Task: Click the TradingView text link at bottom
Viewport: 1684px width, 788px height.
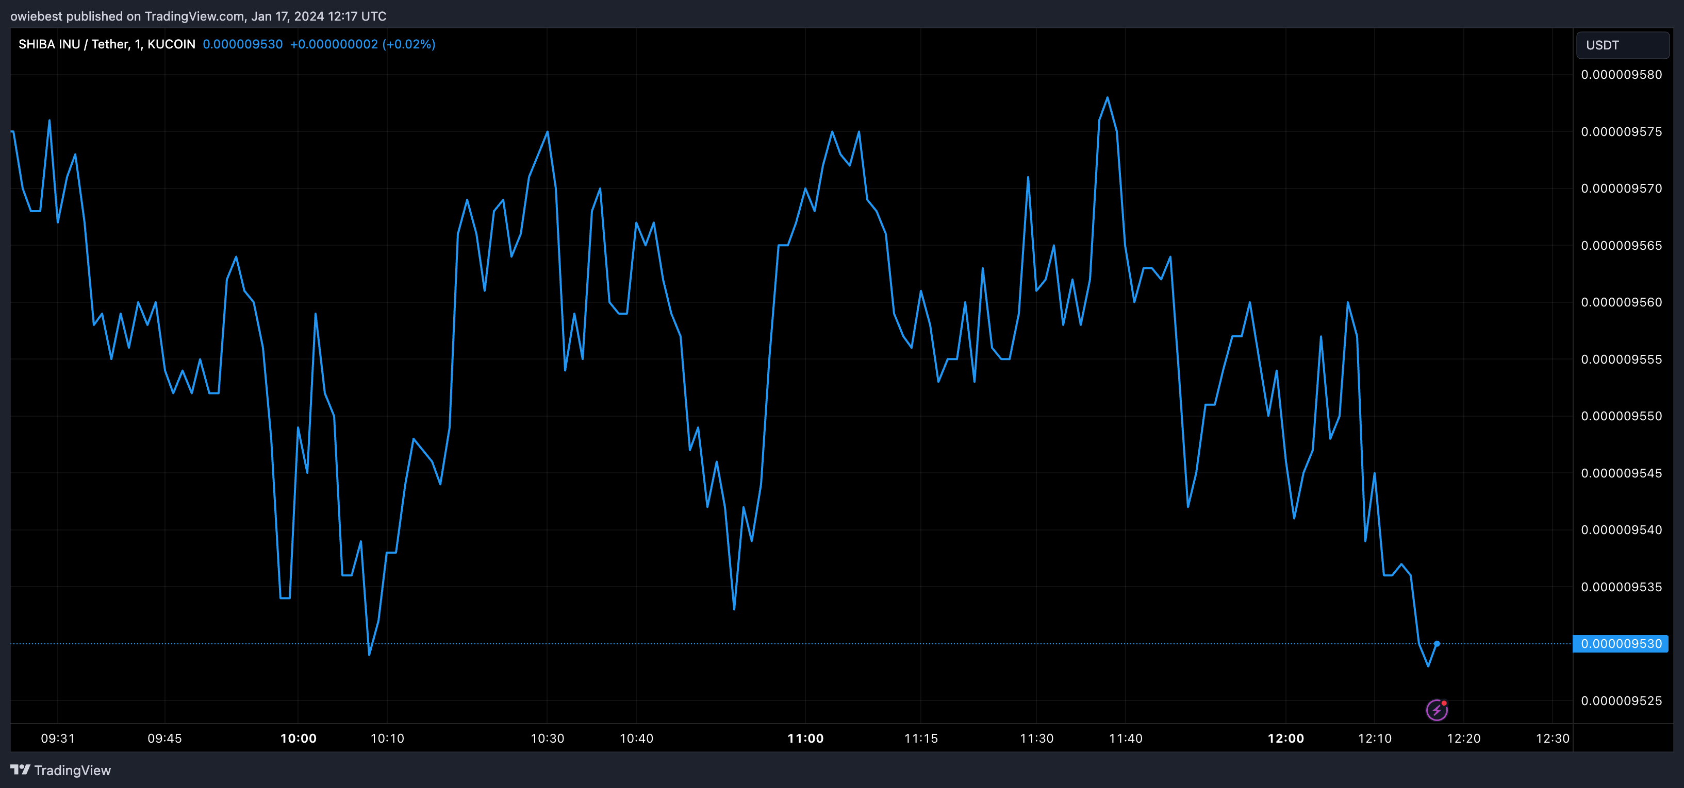Action: point(72,770)
